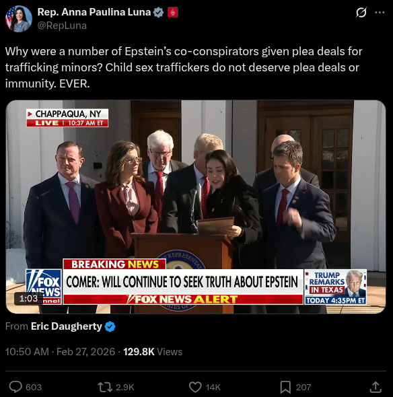This screenshot has height=397, width=393.
Task: Click the red affiliation badge beside name
Action: point(173,12)
